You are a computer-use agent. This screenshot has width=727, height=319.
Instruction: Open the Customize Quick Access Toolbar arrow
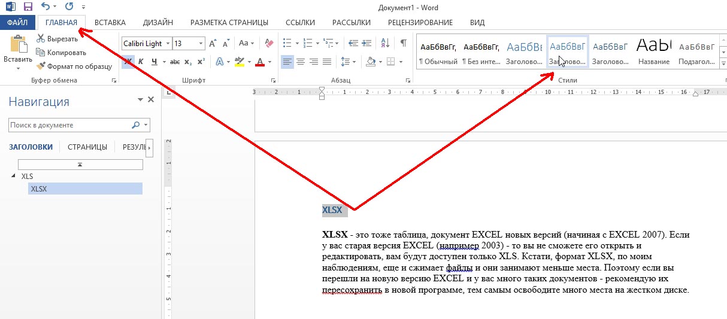point(83,8)
